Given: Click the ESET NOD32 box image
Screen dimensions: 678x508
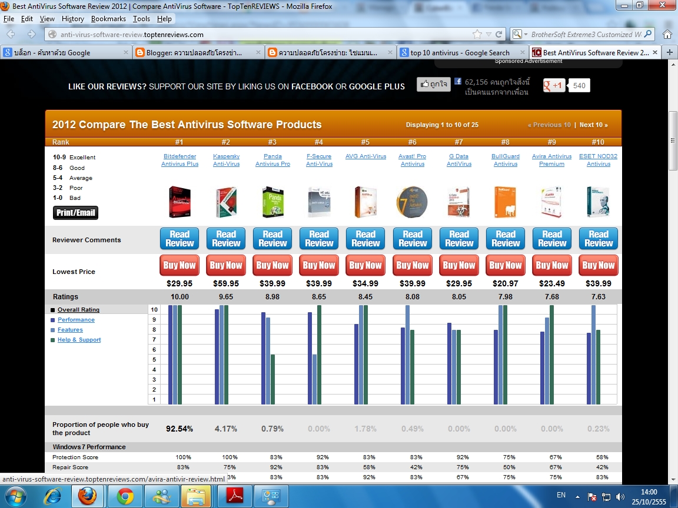Looking at the screenshot, I should 598,202.
